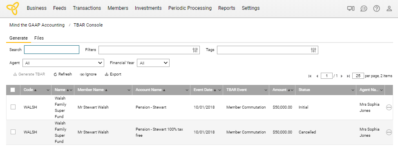398x149 pixels.
Task: Click the Tags input box
Action: pos(268,50)
